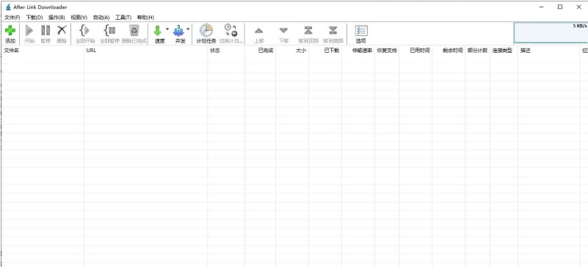This screenshot has height=267, width=588.
Task: Click the Move to Bottom (移到底部) icon
Action: 333,30
